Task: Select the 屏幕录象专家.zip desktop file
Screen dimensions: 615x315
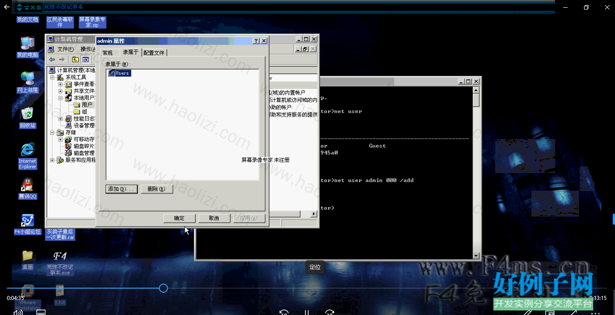Action: tap(92, 22)
